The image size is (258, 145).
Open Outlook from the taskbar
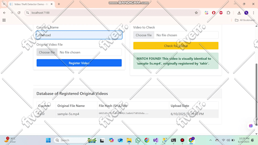coord(120,140)
